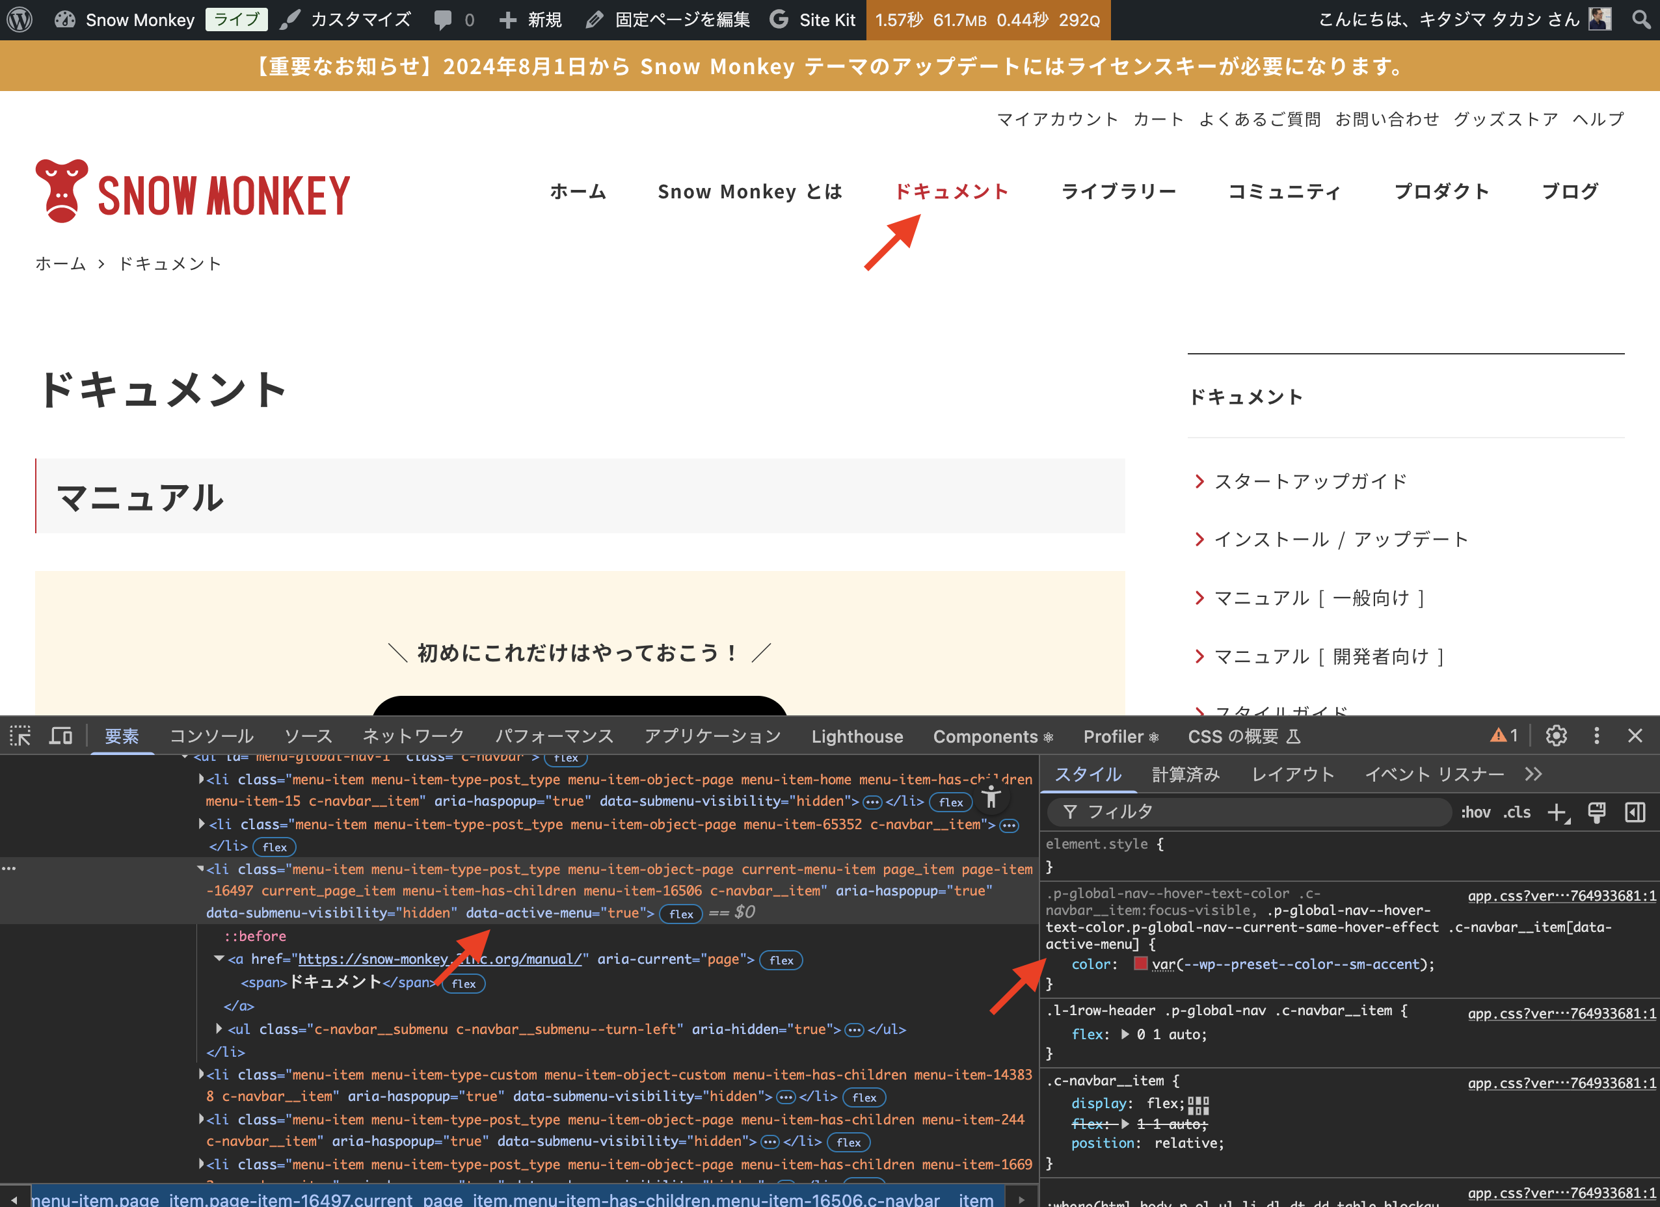Click the ライブラリー navigation link
Viewport: 1660px width, 1207px height.
(x=1118, y=192)
